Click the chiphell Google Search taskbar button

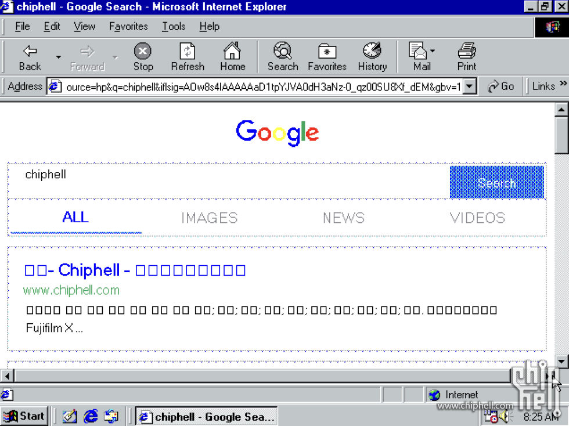point(207,416)
